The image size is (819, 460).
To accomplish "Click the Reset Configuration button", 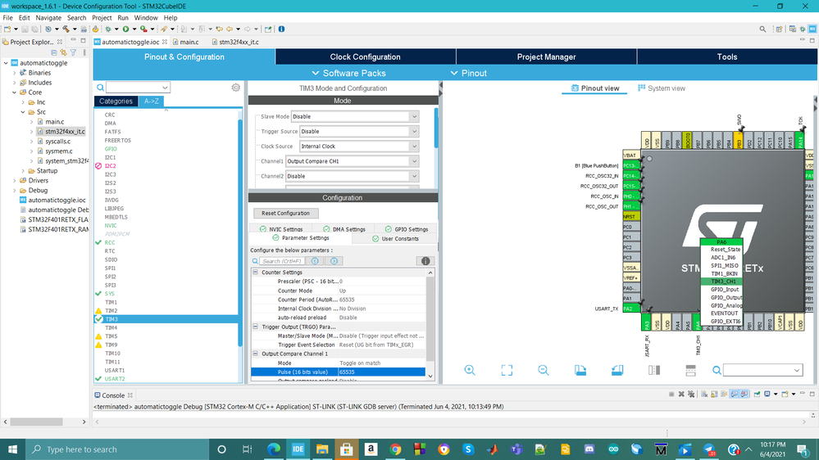I will point(286,213).
